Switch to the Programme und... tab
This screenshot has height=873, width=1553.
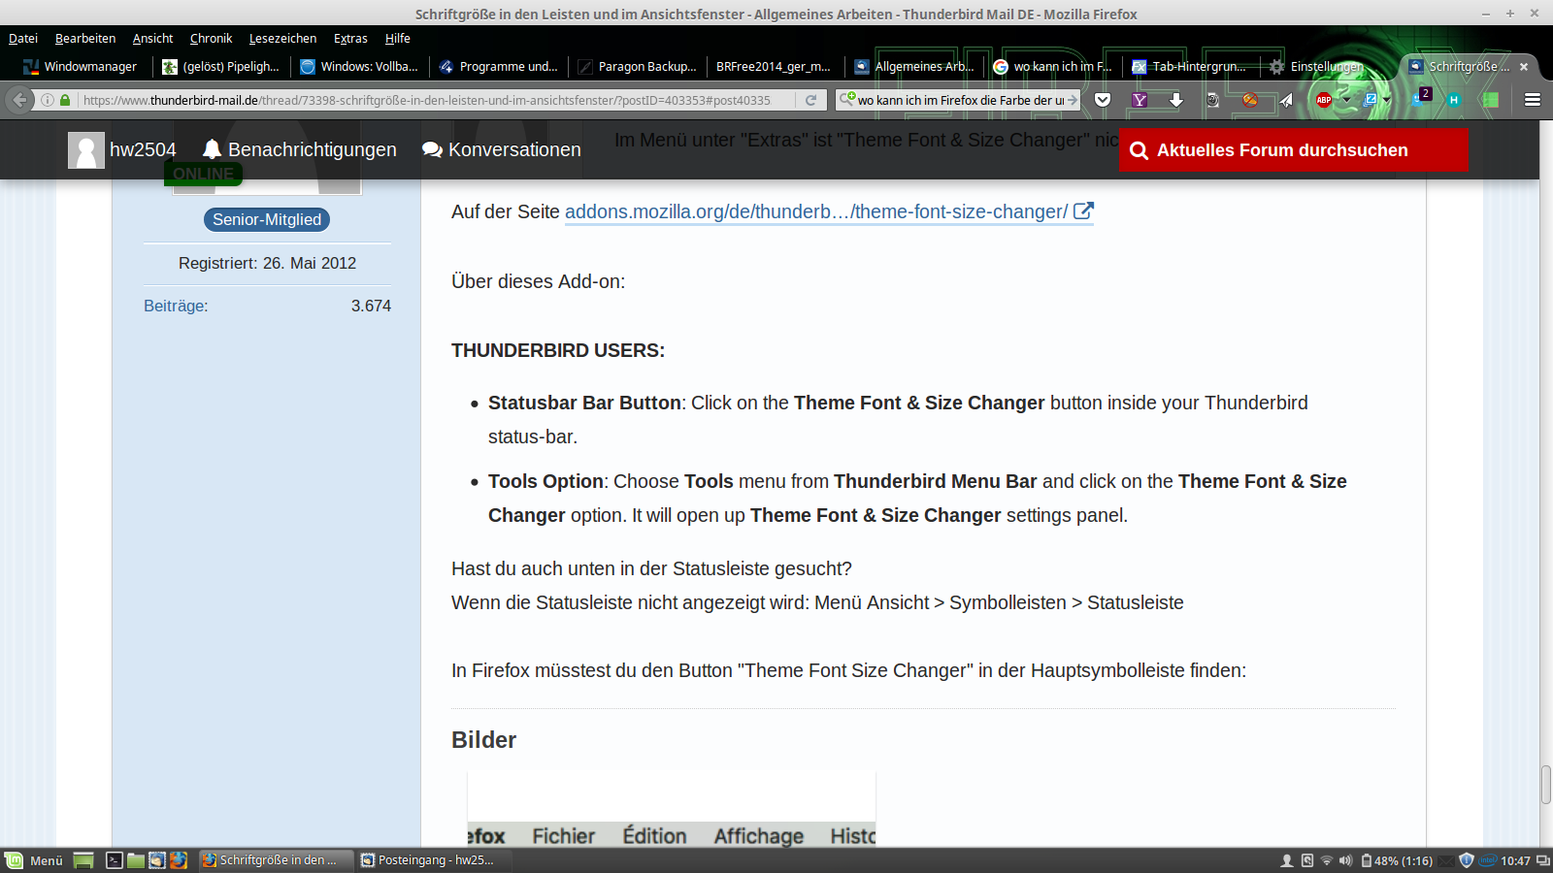pyautogui.click(x=498, y=67)
